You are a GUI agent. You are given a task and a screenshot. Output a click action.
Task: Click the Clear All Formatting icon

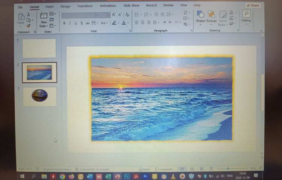pos(127,15)
